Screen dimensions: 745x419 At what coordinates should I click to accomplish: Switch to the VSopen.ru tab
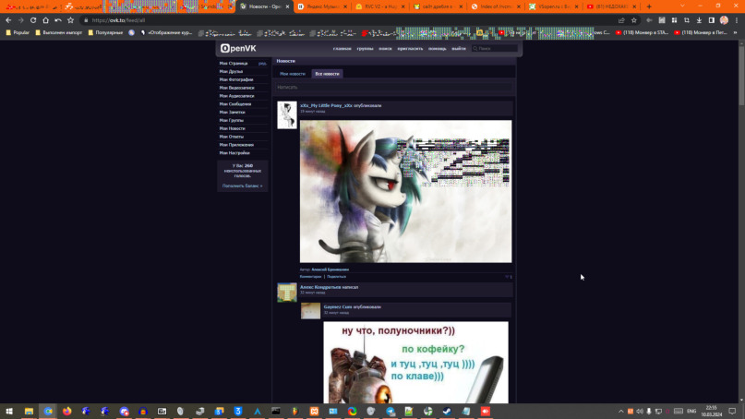click(x=554, y=6)
